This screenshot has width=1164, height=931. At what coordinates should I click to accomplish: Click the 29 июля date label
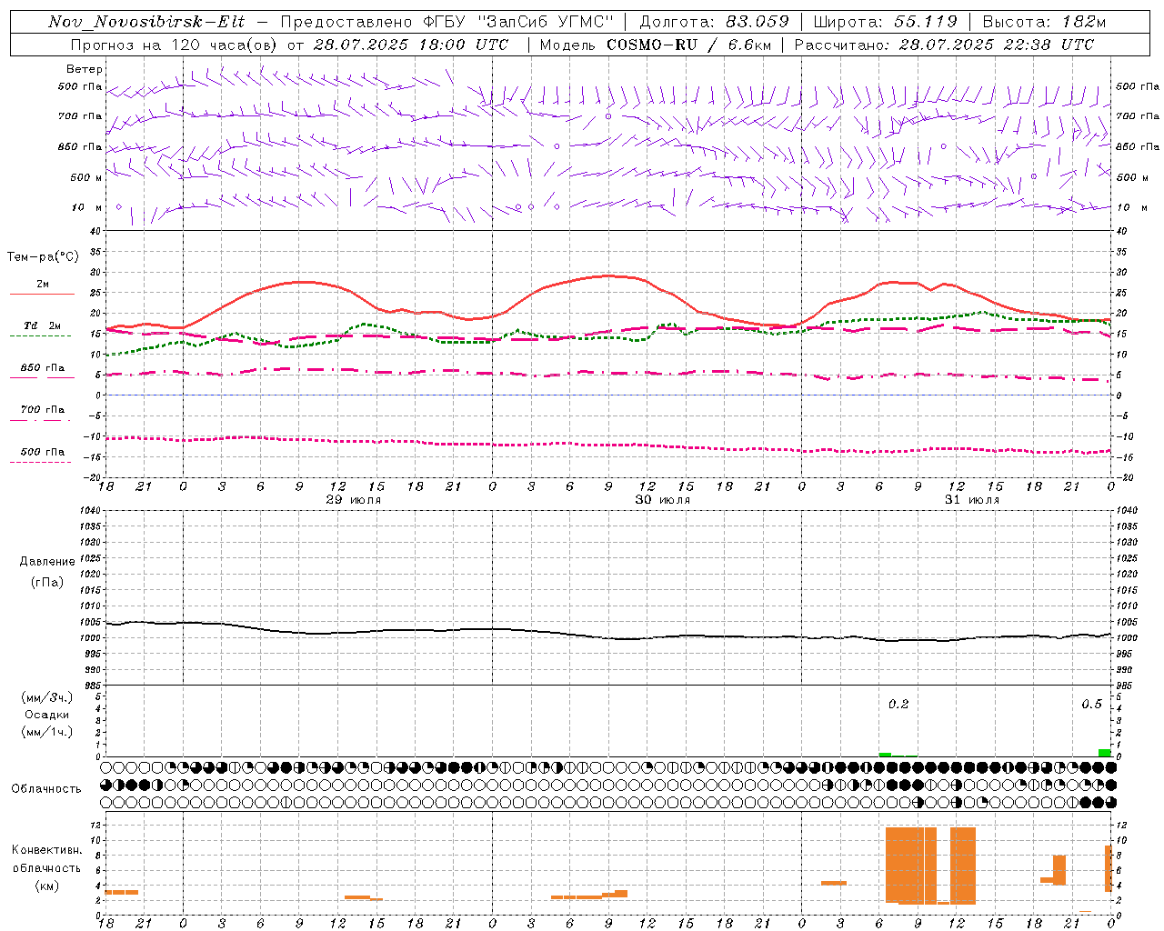[354, 500]
